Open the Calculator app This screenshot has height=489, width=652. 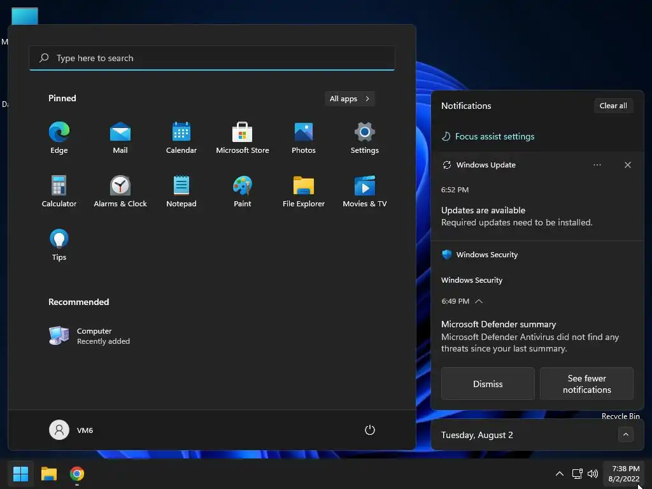59,191
